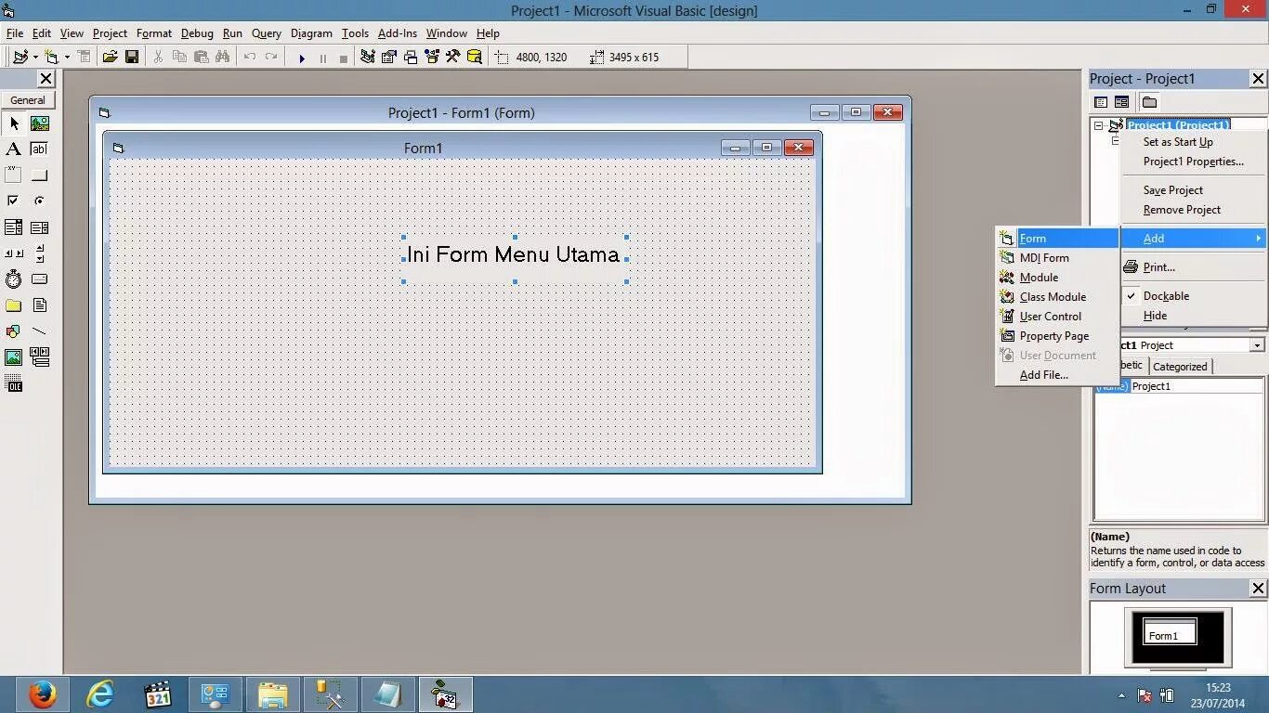1269x713 pixels.
Task: Select the CommandButton control tool
Action: 40,175
